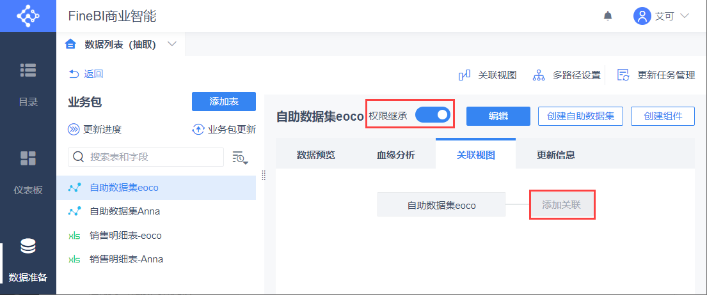The height and width of the screenshot is (295, 707).
Task: Select the 数据准备 data preparation icon
Action: [x=28, y=246]
